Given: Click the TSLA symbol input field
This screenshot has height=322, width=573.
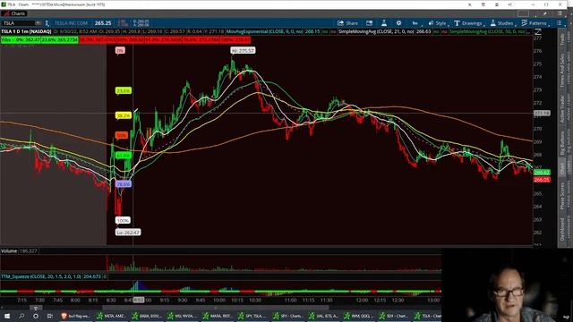Looking at the screenshot, I should 18,23.
